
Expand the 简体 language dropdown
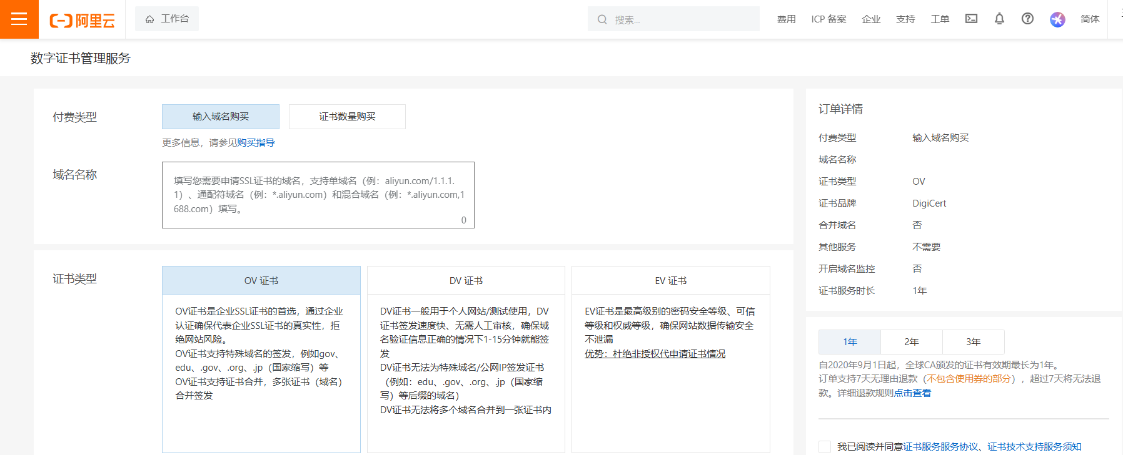pos(1089,19)
